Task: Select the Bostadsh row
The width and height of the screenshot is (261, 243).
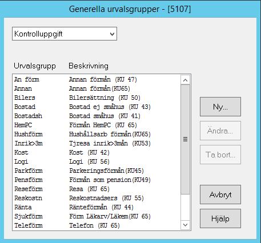Action: point(97,116)
